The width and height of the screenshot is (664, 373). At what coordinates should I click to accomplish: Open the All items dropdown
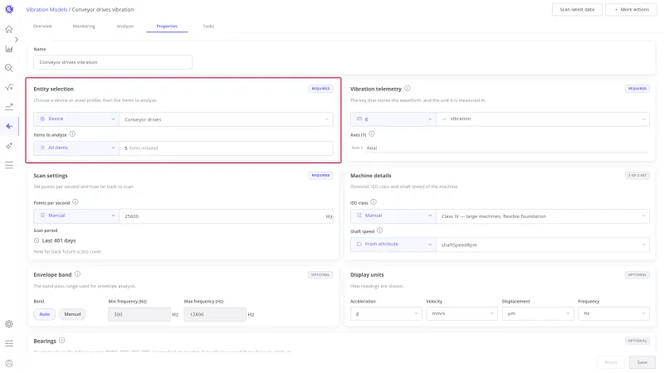click(76, 148)
